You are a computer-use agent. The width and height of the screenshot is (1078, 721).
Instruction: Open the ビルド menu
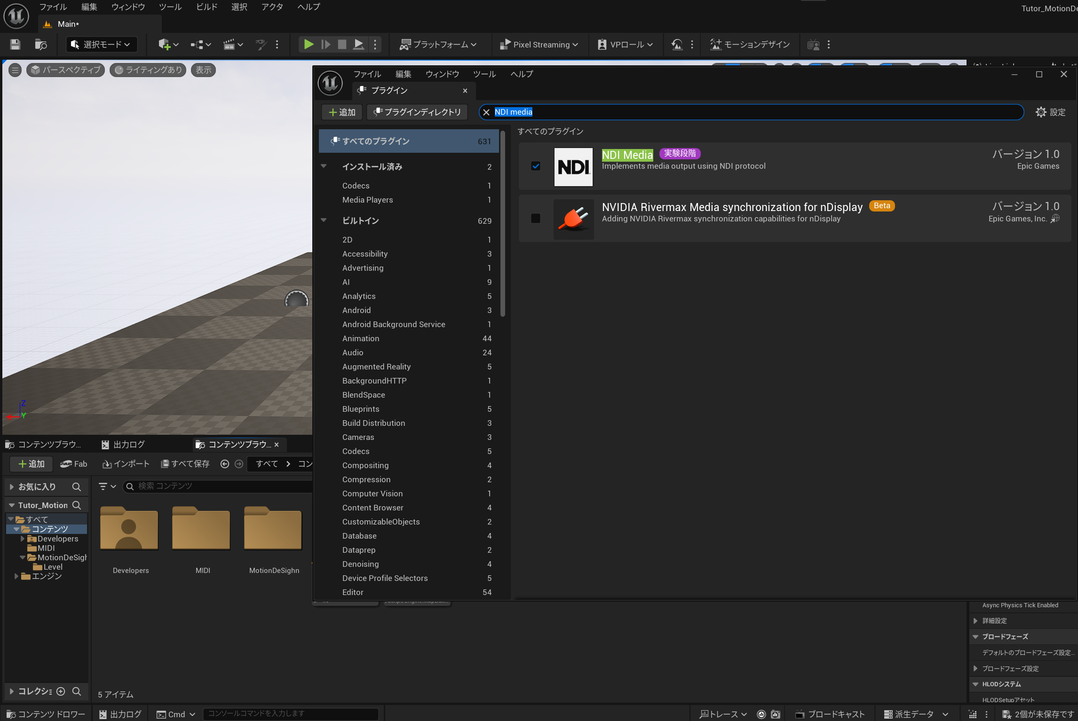pyautogui.click(x=206, y=7)
